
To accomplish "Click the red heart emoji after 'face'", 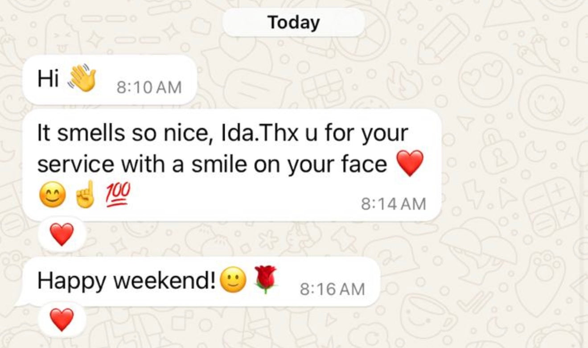I will pos(409,164).
